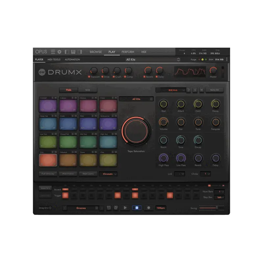Open the OPUS hamburger main menu
Image resolution: width=263 pixels, height=263 pixels.
53,52
